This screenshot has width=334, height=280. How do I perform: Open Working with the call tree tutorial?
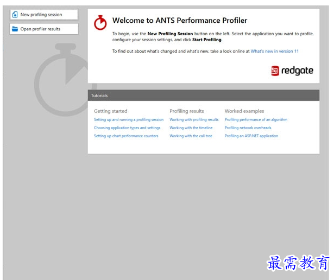[x=191, y=136]
